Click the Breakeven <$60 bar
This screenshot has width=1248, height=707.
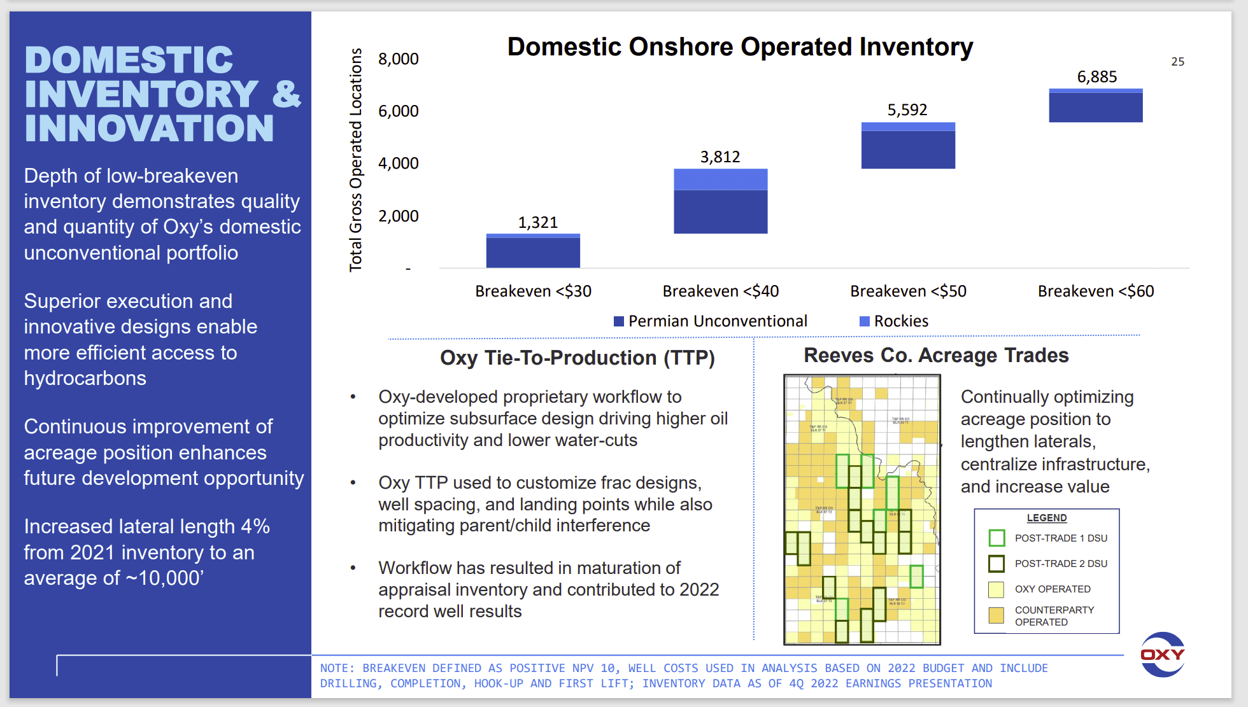[x=1096, y=105]
